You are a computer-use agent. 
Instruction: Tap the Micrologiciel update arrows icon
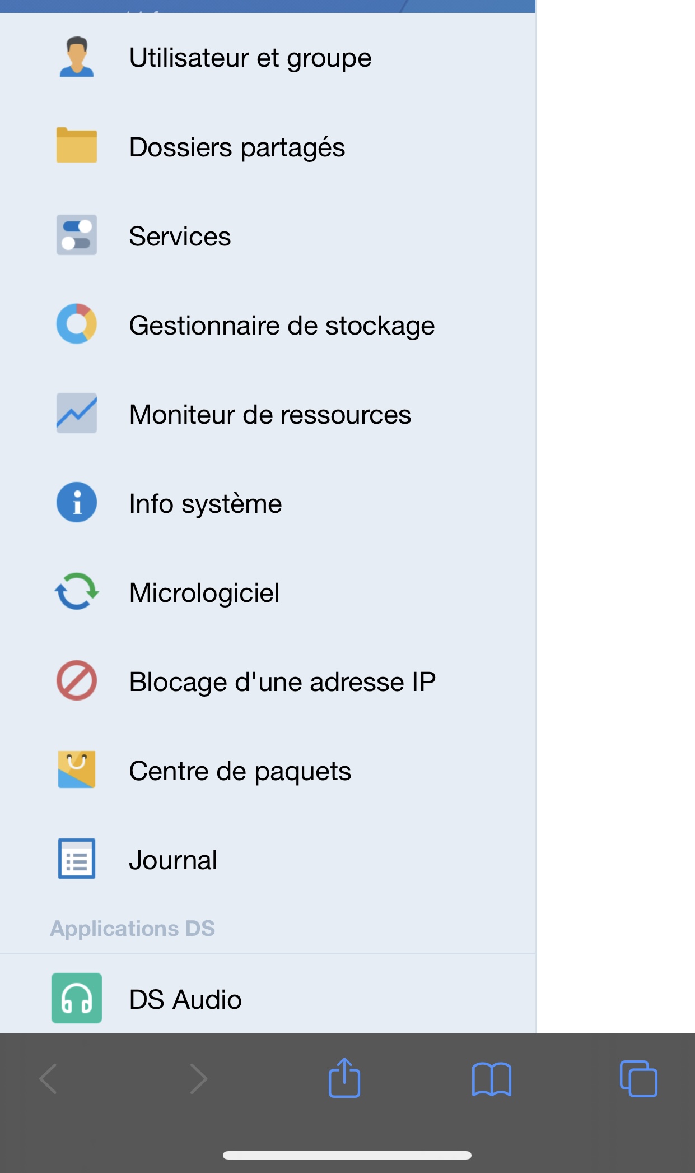point(77,592)
